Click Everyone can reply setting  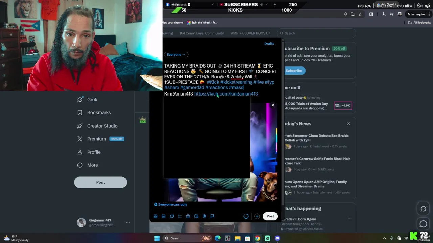tap(170, 204)
